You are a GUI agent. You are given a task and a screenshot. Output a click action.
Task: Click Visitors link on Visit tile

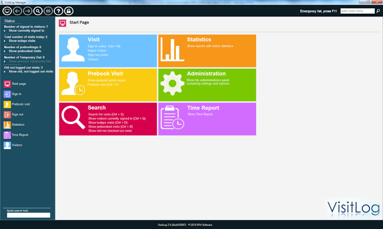pyautogui.click(x=93, y=60)
